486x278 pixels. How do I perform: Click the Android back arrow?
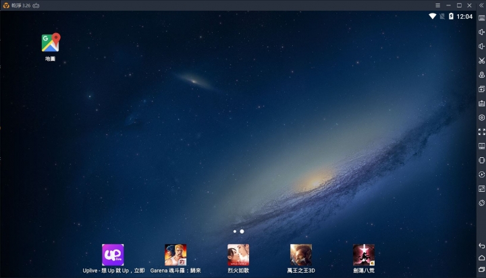click(x=482, y=246)
